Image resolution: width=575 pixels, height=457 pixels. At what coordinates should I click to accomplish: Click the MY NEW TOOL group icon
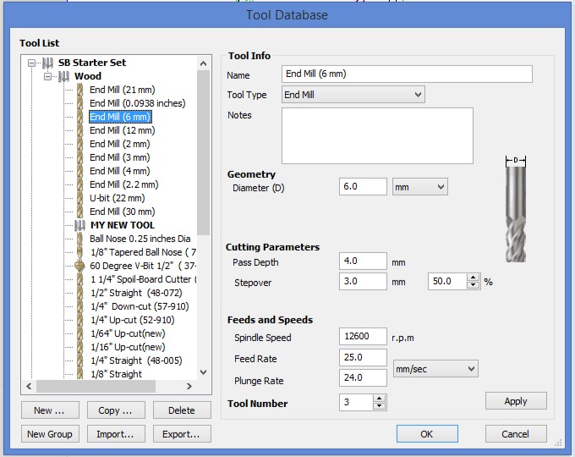(79, 225)
